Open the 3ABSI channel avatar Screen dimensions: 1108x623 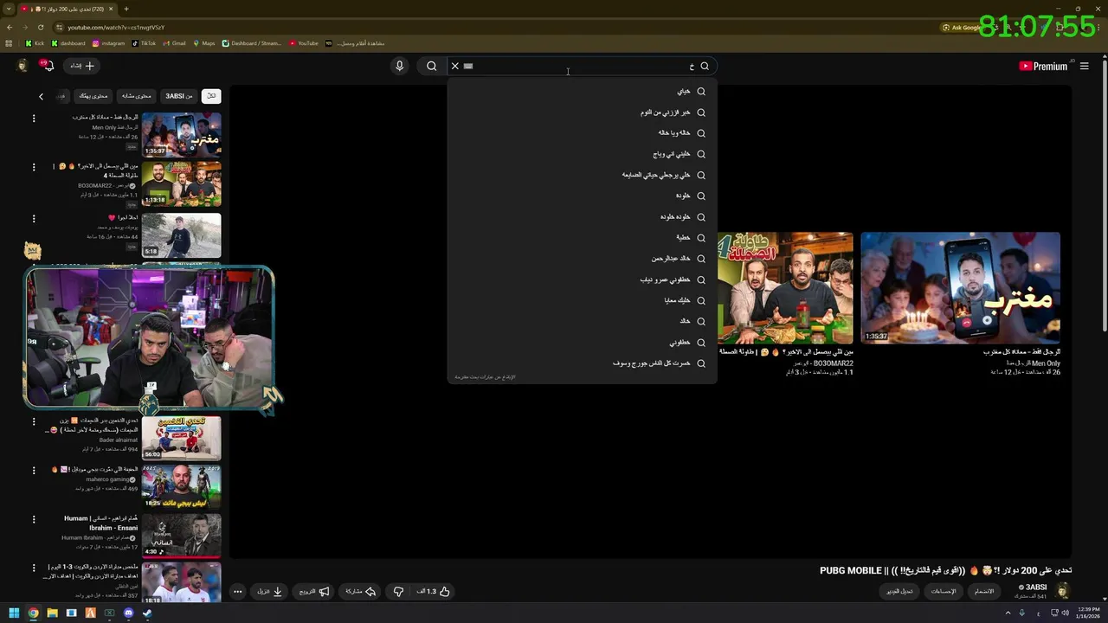tap(1063, 591)
